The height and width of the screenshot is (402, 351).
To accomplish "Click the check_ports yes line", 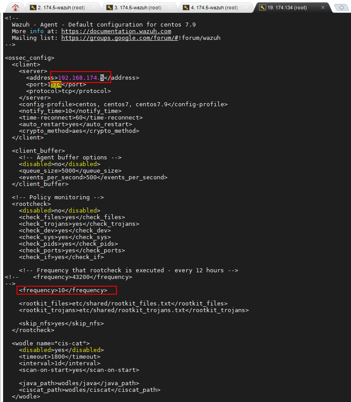I will click(x=72, y=251).
